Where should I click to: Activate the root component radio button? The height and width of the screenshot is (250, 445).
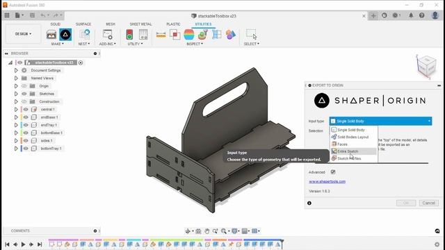pyautogui.click(x=81, y=62)
